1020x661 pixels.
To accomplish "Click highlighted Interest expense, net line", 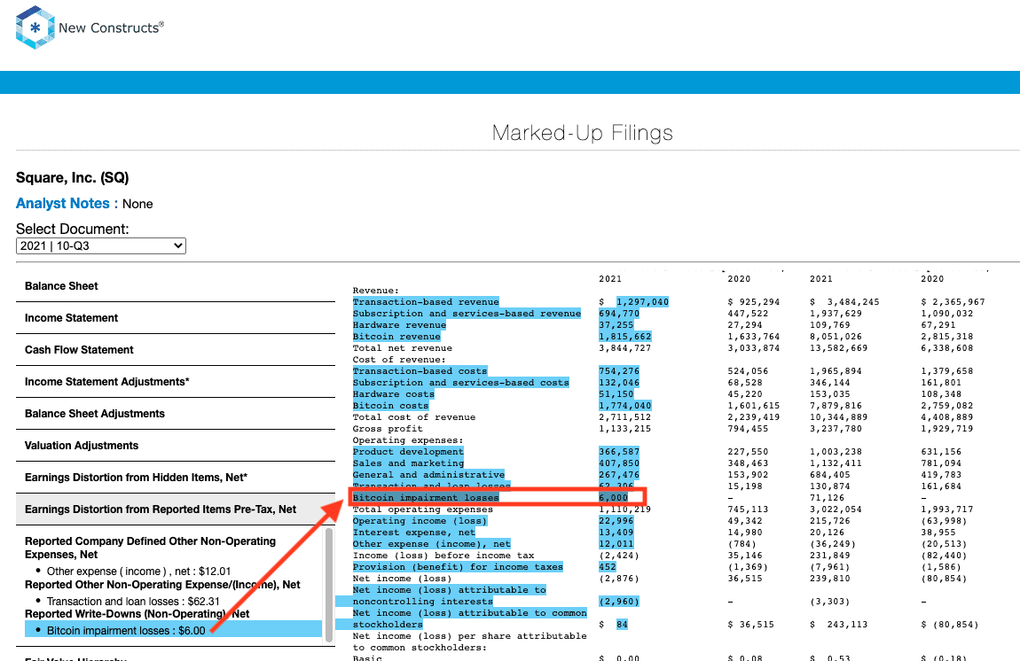I will click(413, 533).
